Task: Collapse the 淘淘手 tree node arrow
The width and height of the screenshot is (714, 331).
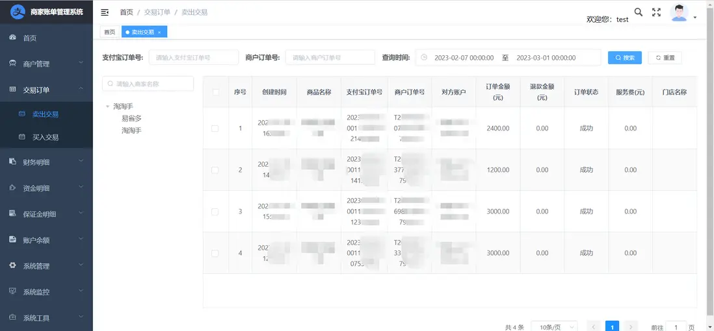Action: pyautogui.click(x=108, y=106)
